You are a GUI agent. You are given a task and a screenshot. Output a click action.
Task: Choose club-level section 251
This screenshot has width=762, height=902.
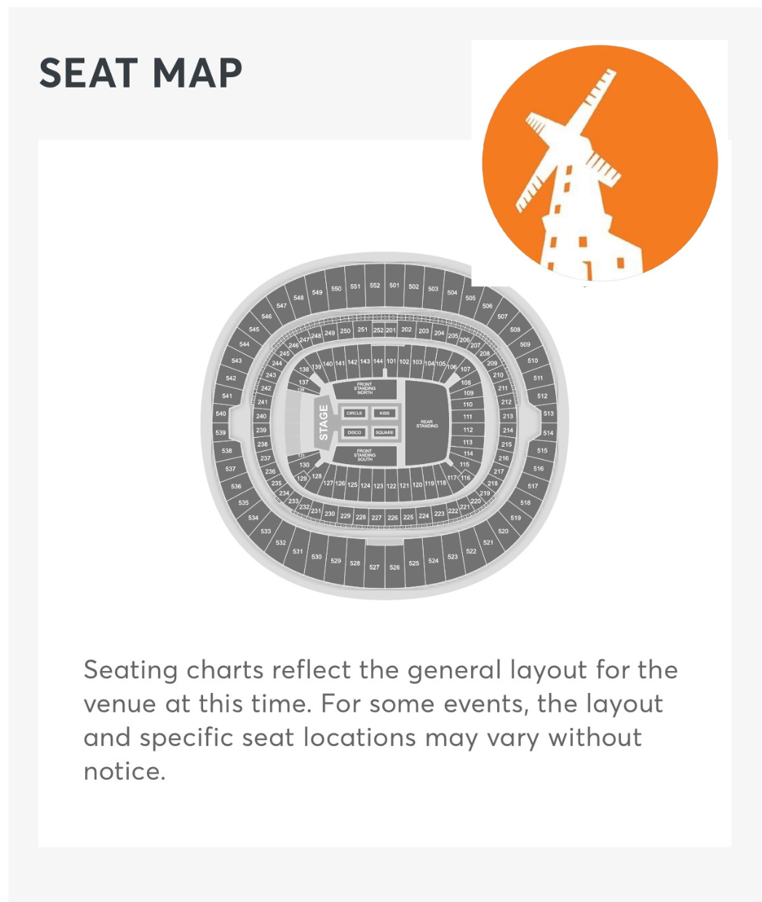(x=362, y=330)
